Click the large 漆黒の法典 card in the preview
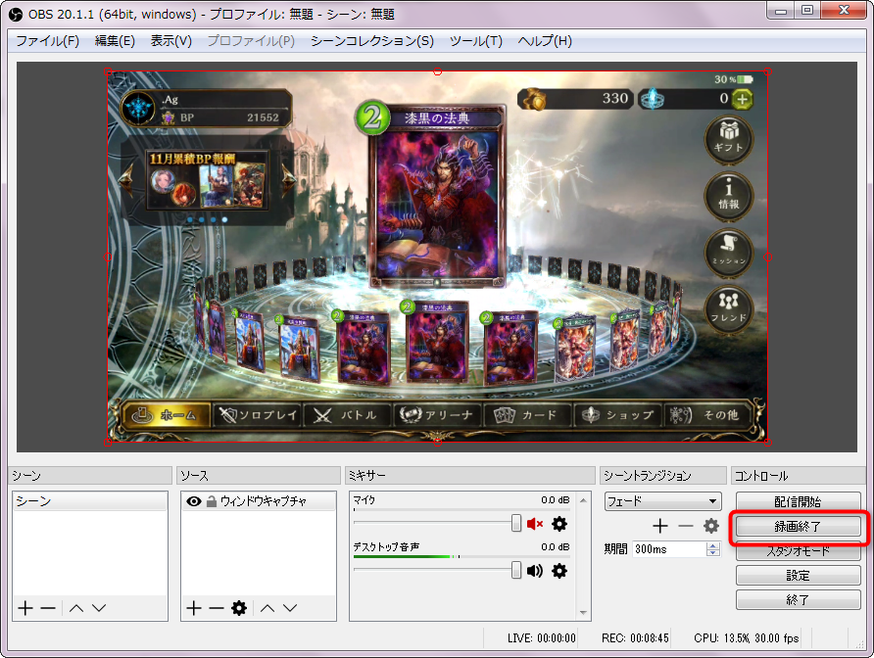The height and width of the screenshot is (658, 874). click(x=436, y=195)
